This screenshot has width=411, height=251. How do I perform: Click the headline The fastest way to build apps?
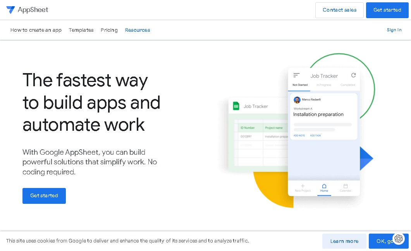click(x=91, y=102)
